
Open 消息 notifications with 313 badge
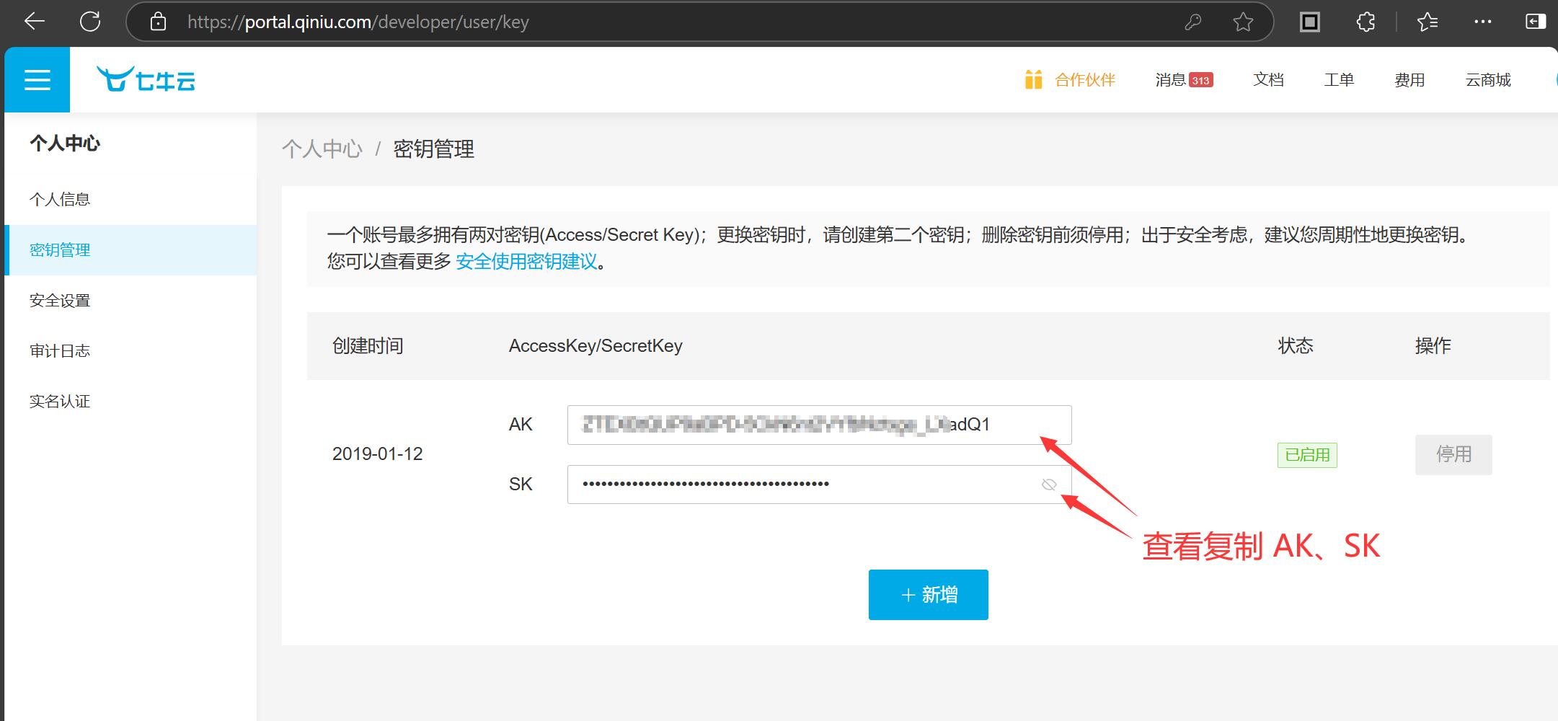[1183, 80]
